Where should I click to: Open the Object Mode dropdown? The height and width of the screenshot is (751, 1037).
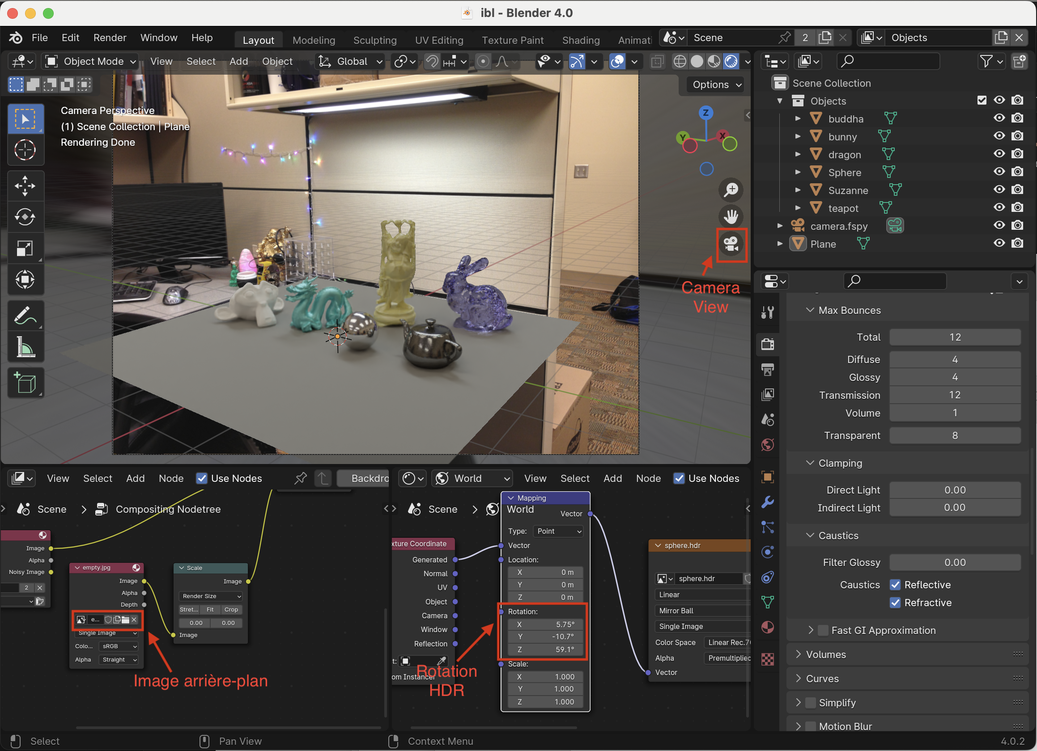point(90,61)
